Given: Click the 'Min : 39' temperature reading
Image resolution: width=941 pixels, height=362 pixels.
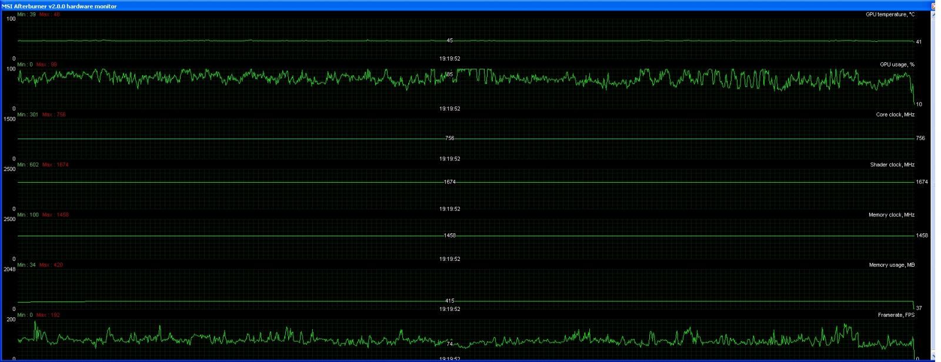Looking at the screenshot, I should pos(26,14).
